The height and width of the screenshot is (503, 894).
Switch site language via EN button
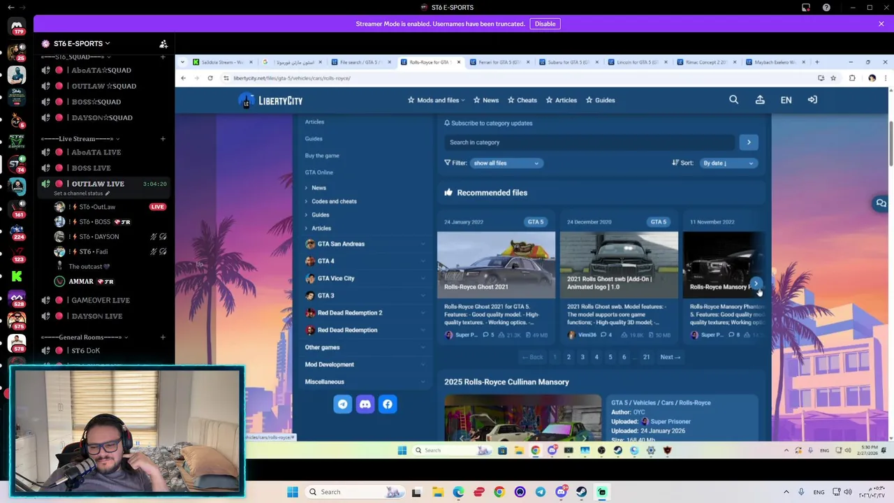[x=786, y=100]
